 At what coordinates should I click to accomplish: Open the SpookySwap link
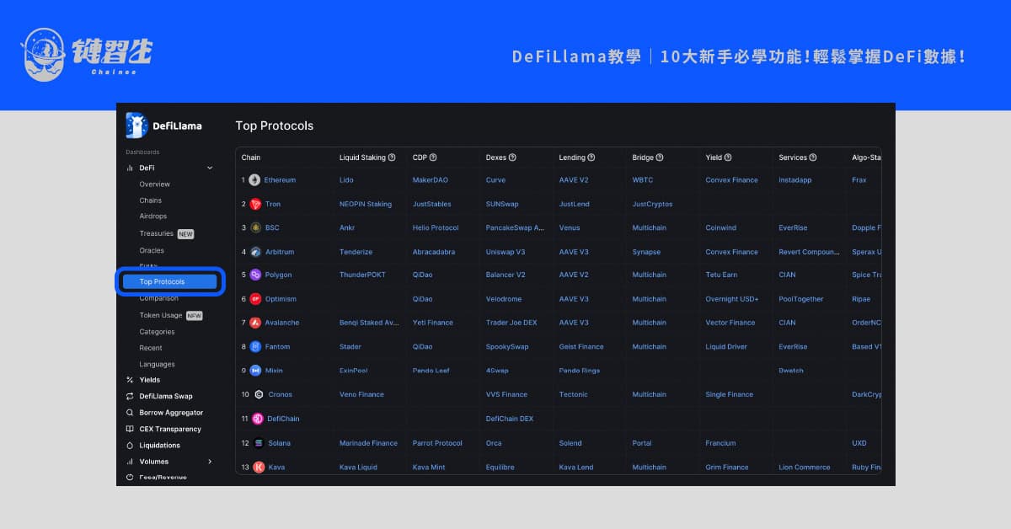click(507, 346)
